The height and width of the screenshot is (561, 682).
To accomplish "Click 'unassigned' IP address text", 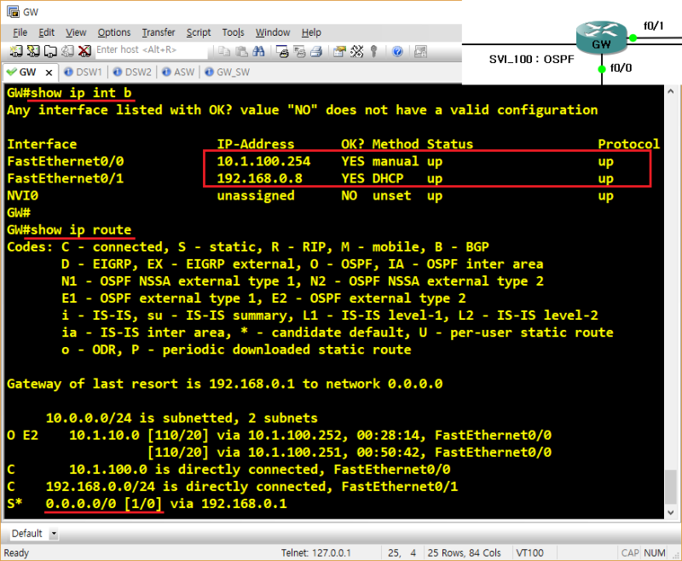I will pos(256,196).
